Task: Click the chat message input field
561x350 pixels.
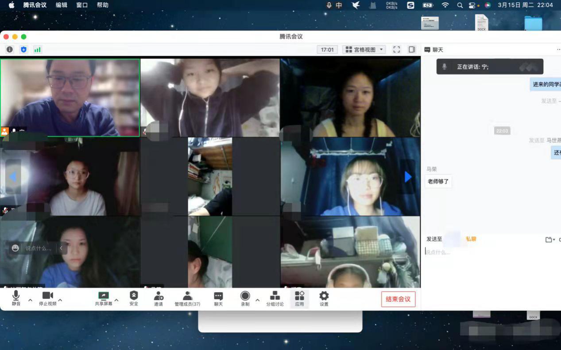Action: point(487,252)
